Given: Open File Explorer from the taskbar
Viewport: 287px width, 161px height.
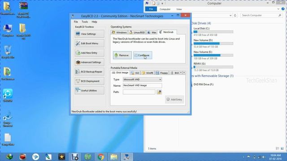Looking at the screenshot, I should pyautogui.click(x=114, y=157).
